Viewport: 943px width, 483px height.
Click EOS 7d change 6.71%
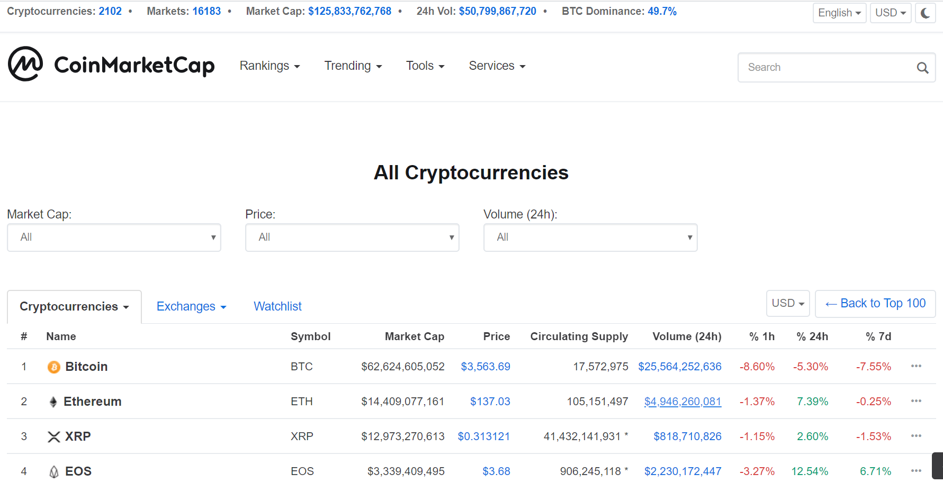coord(875,471)
